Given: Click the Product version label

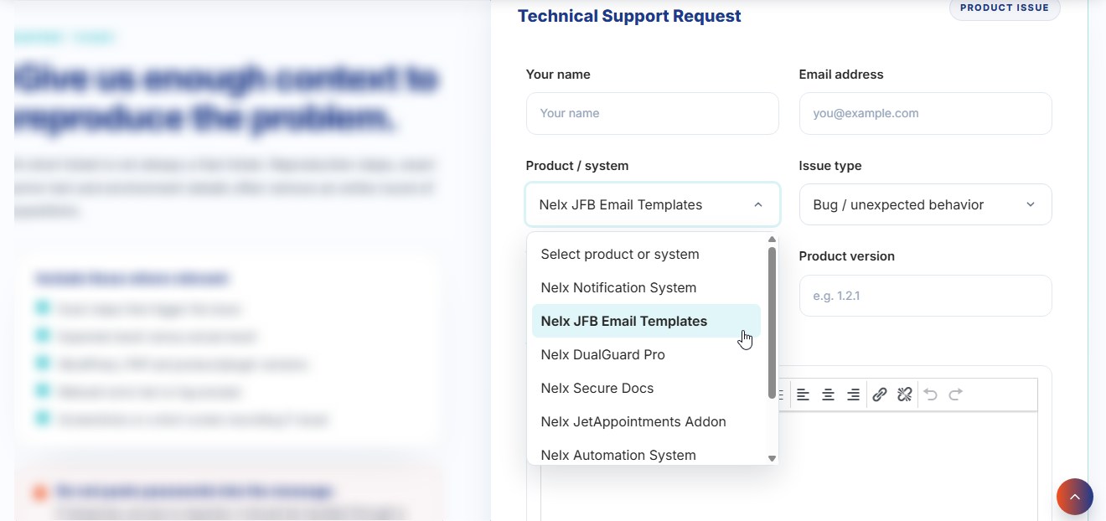Looking at the screenshot, I should (847, 256).
